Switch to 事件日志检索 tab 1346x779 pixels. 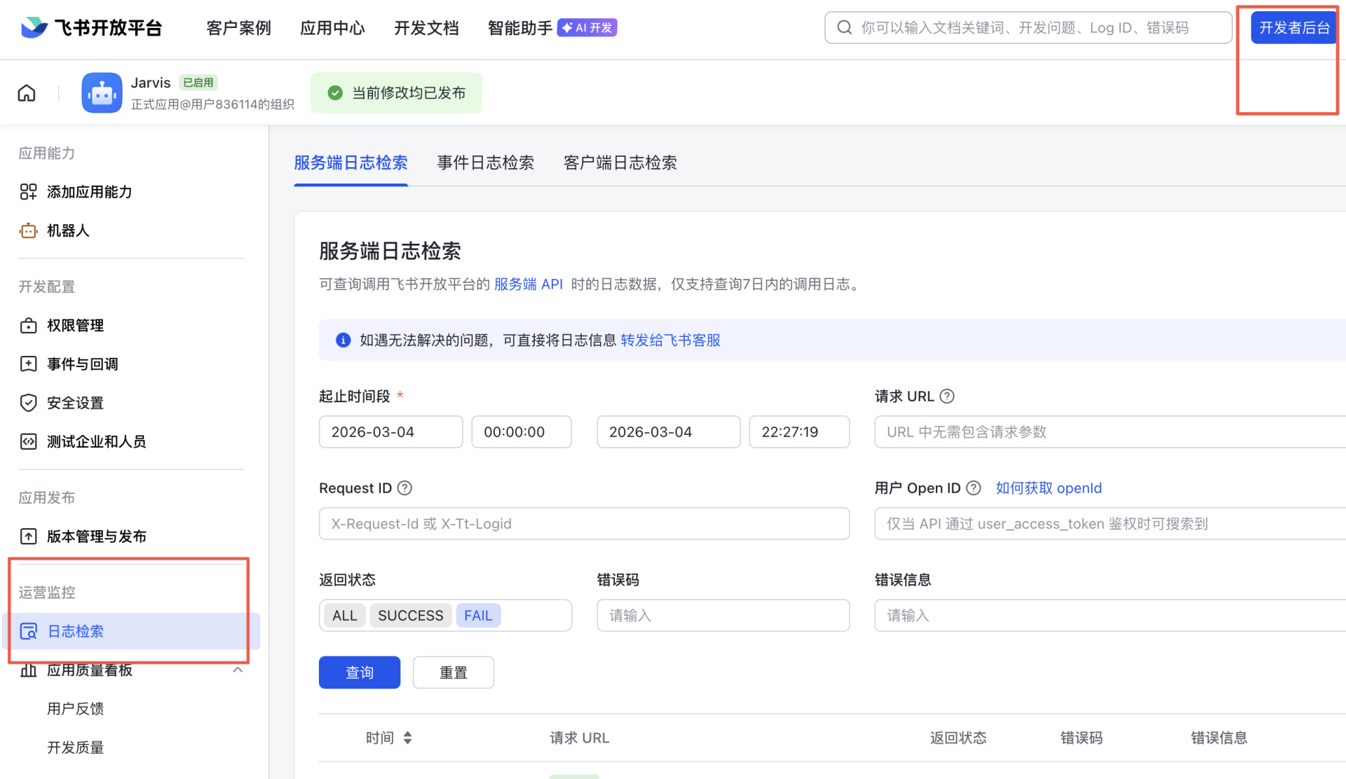(x=485, y=163)
